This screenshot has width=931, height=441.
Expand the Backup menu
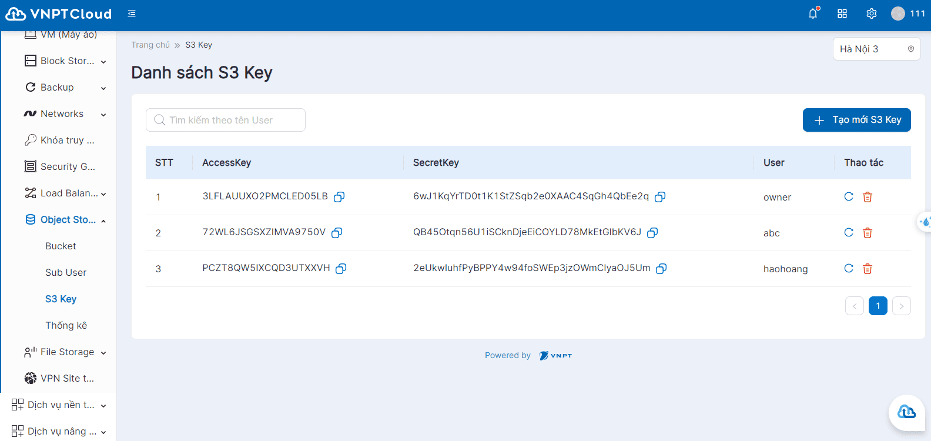(x=65, y=87)
